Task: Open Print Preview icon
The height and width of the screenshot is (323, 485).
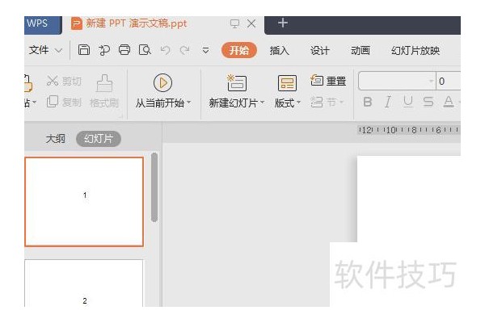Action: pyautogui.click(x=145, y=50)
